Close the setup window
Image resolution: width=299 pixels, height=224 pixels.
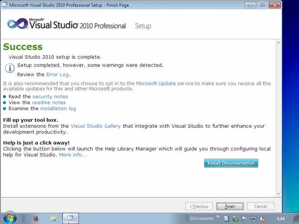tap(275, 5)
